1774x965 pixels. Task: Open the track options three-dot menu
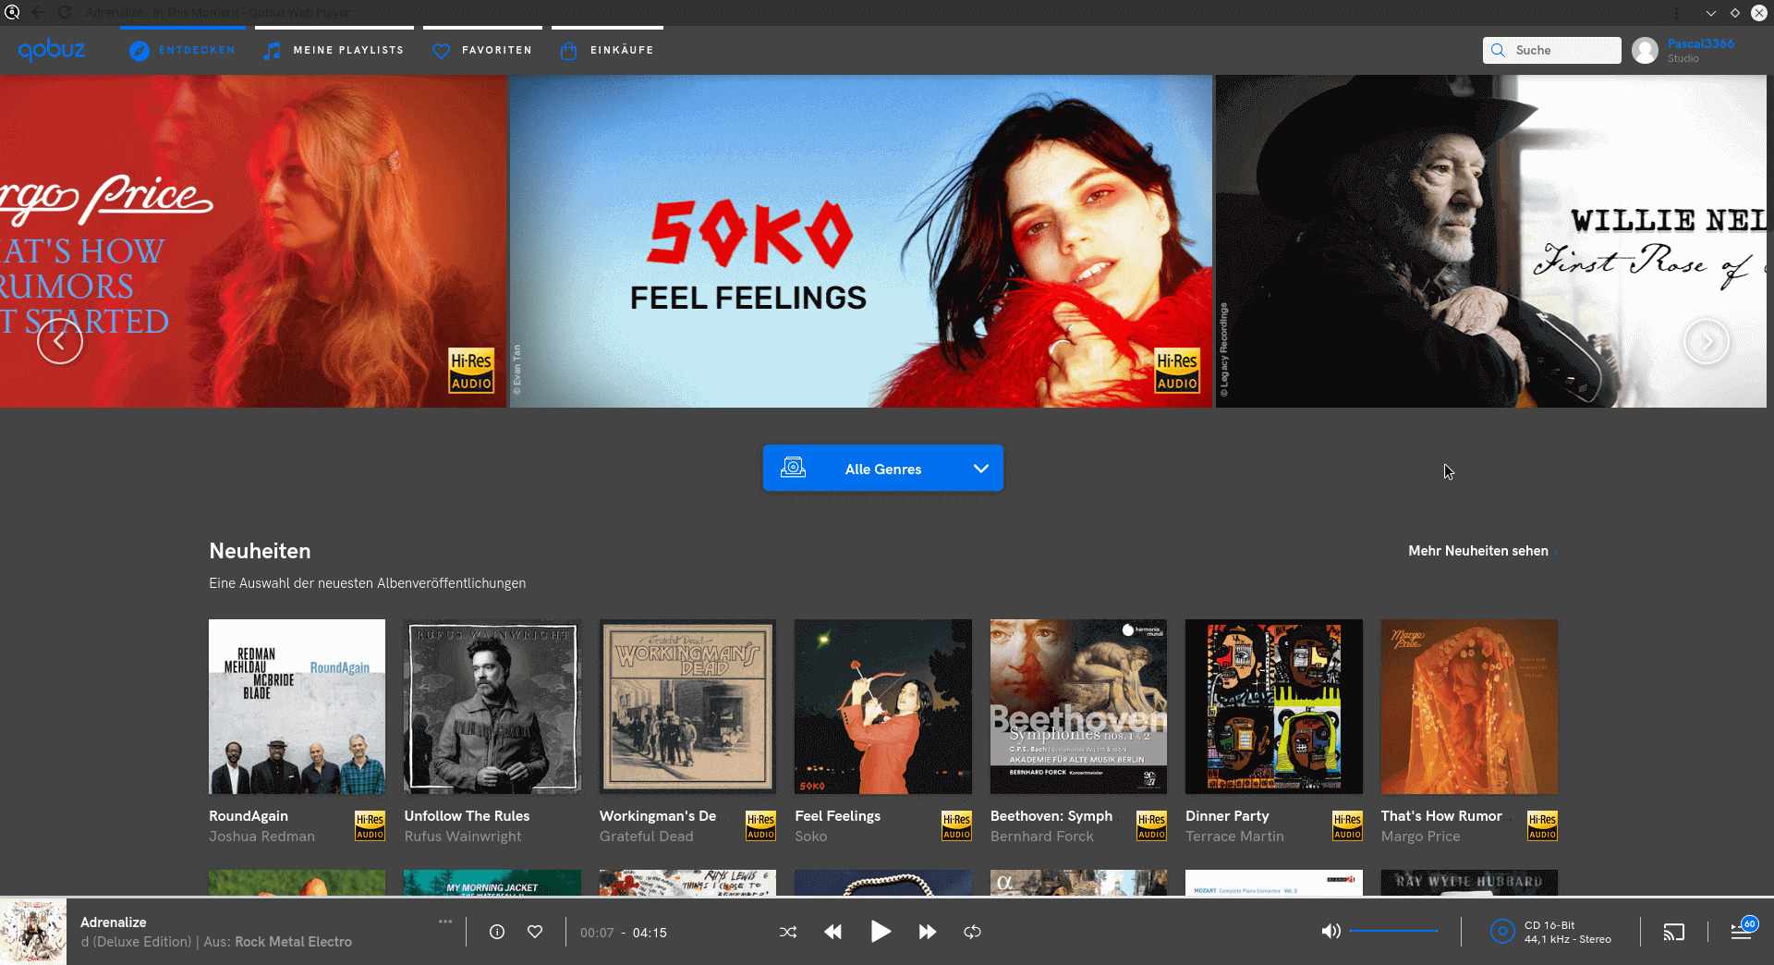445,922
